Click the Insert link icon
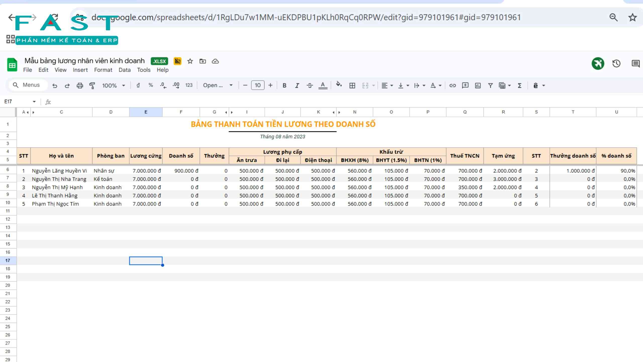 tap(452, 85)
